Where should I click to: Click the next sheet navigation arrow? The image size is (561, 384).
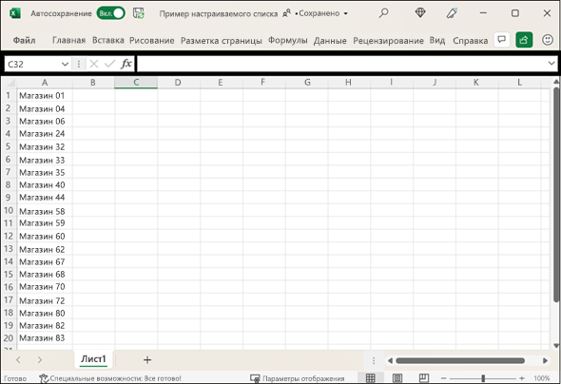[40, 360]
